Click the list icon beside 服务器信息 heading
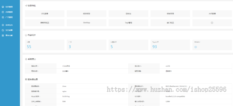Image resolution: width=233 pixels, height=106 pixels. pyautogui.click(x=26, y=79)
